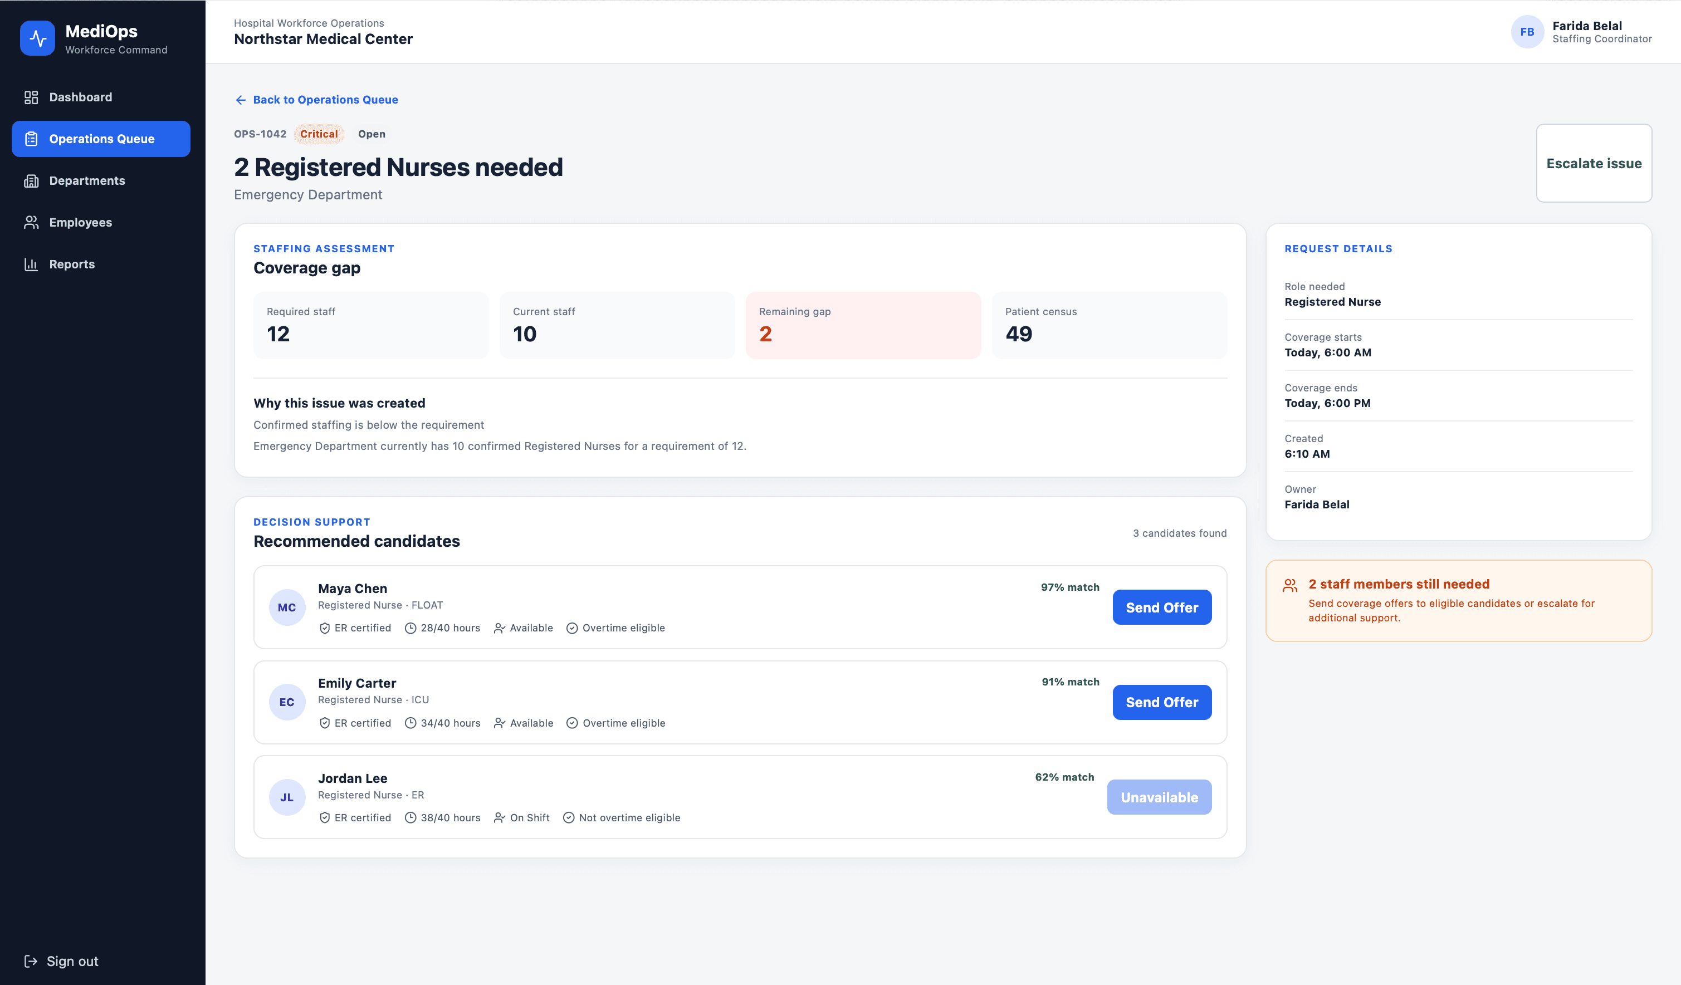Click Unavailable button for Jordan Lee
This screenshot has width=1681, height=985.
(x=1159, y=797)
